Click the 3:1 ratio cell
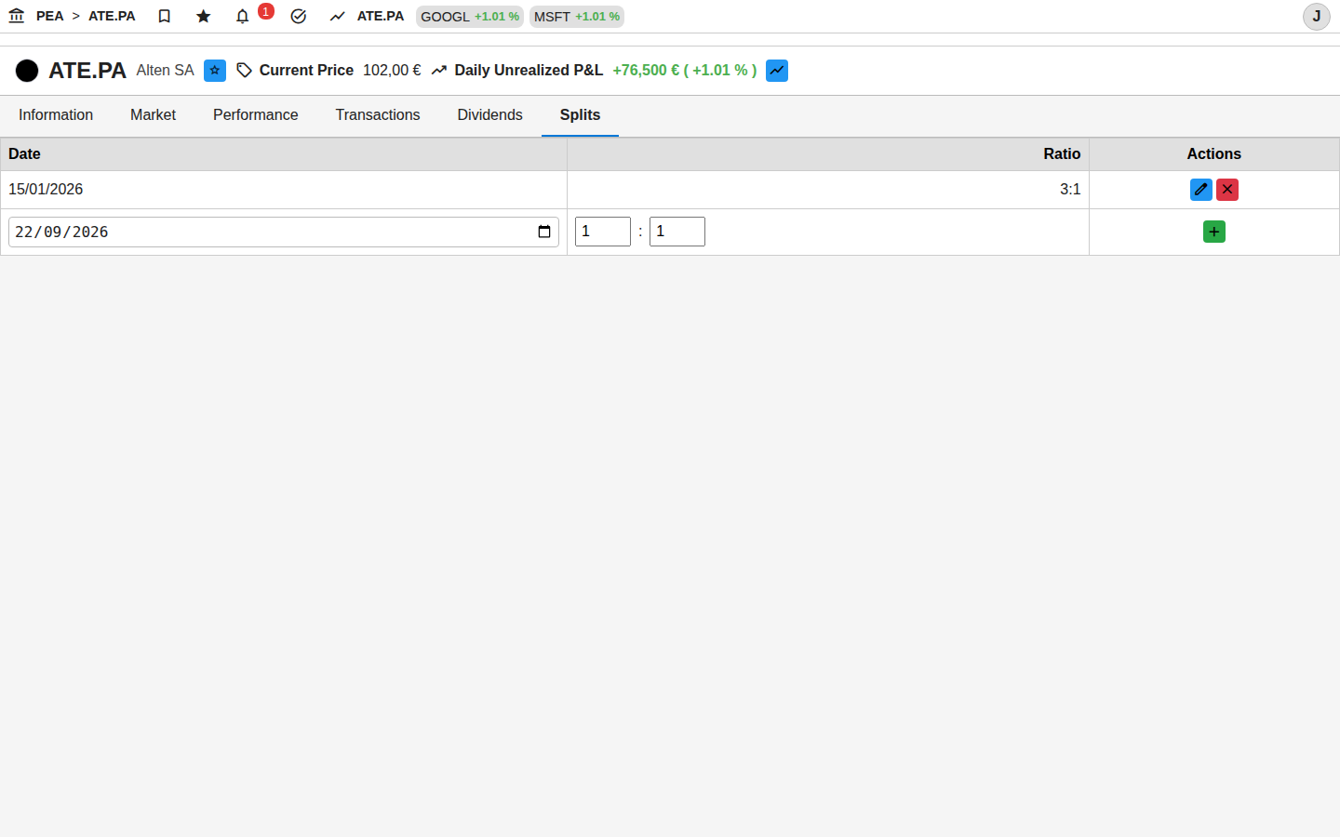 828,190
